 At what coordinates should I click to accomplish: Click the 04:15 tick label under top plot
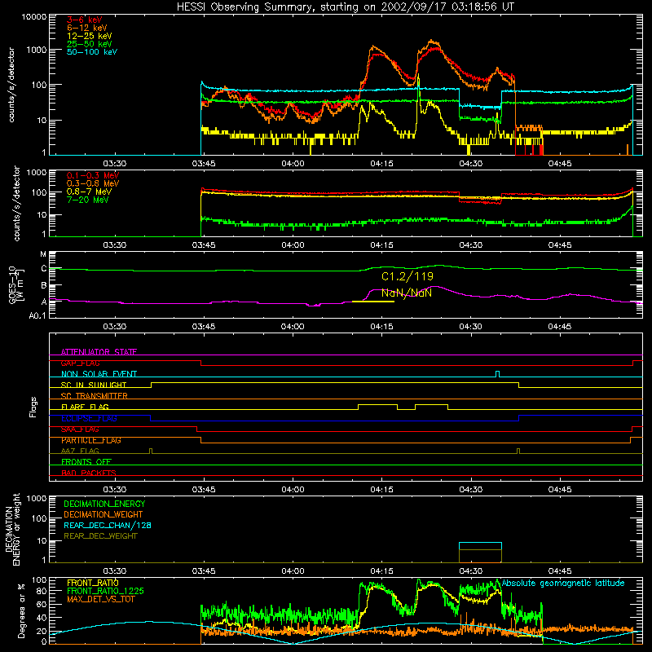381,164
